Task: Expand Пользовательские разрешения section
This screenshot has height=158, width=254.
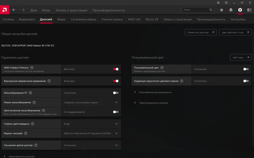Action: (155, 92)
